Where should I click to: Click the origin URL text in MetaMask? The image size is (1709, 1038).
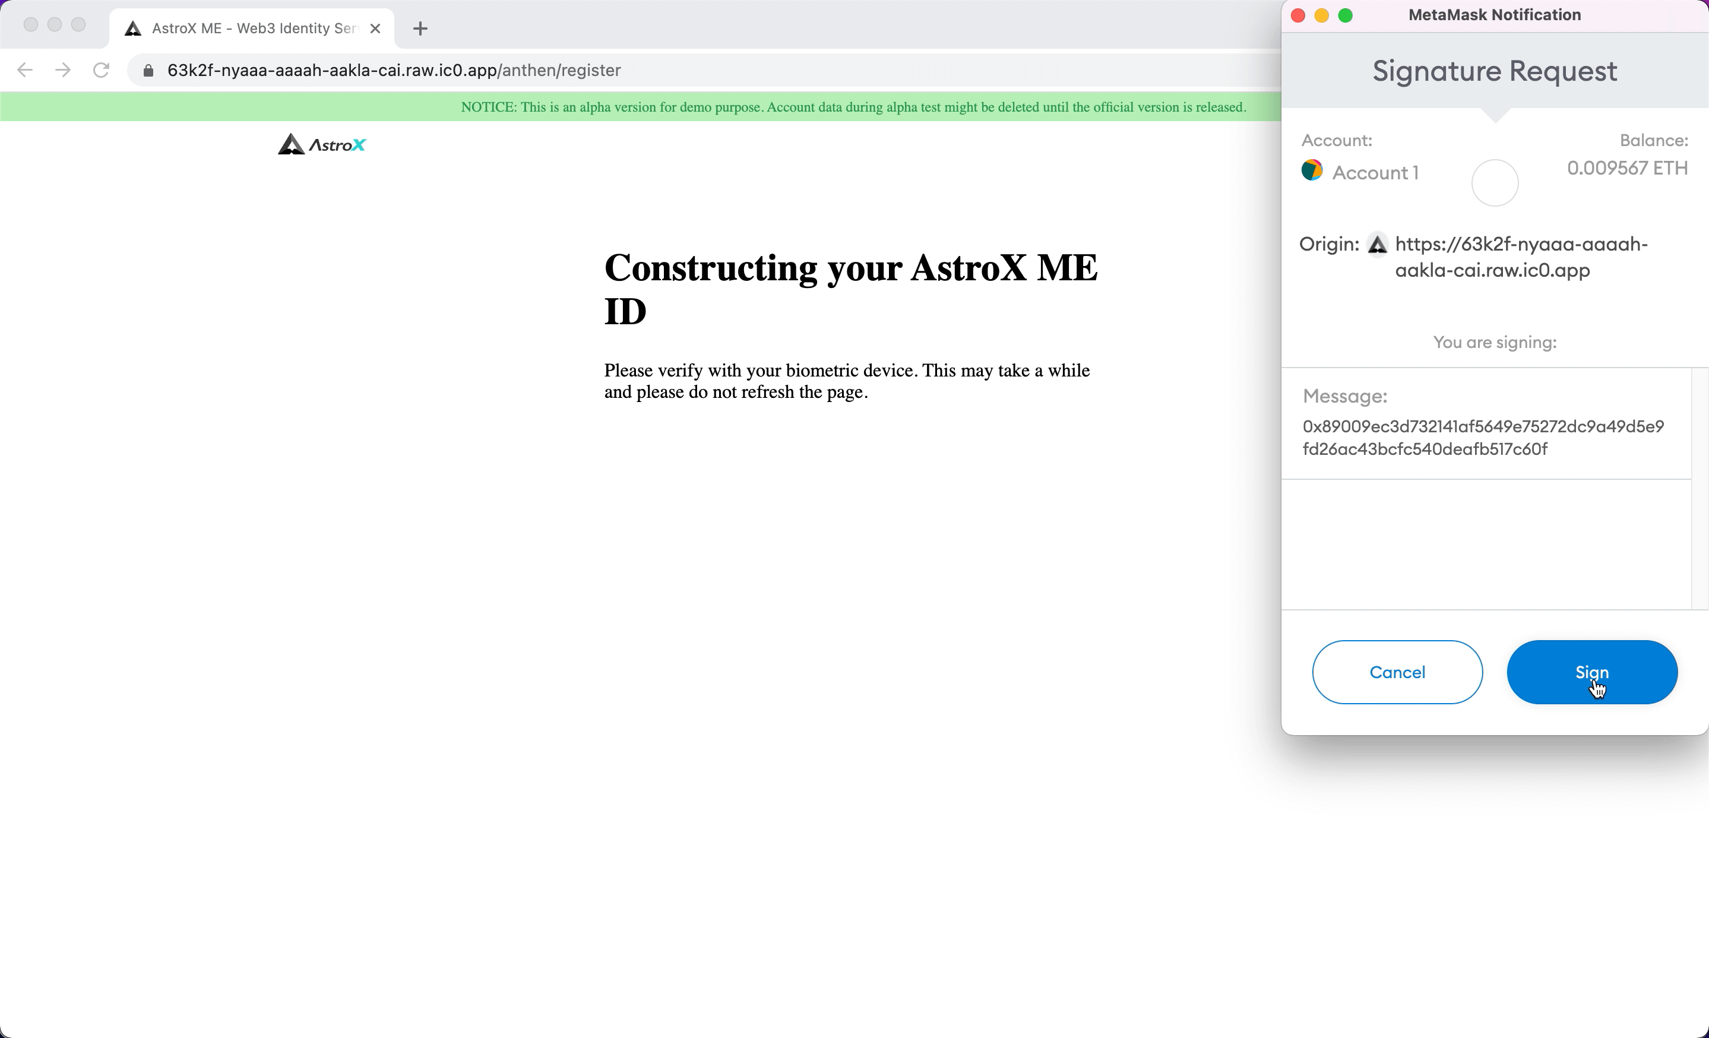click(x=1521, y=257)
